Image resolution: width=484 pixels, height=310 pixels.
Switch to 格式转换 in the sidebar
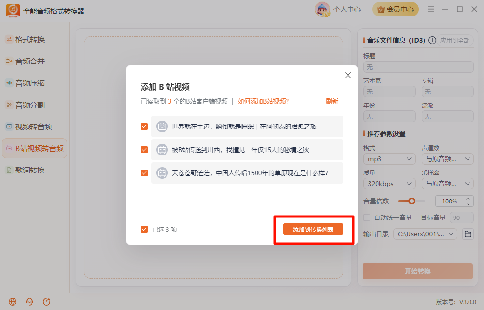34,39
